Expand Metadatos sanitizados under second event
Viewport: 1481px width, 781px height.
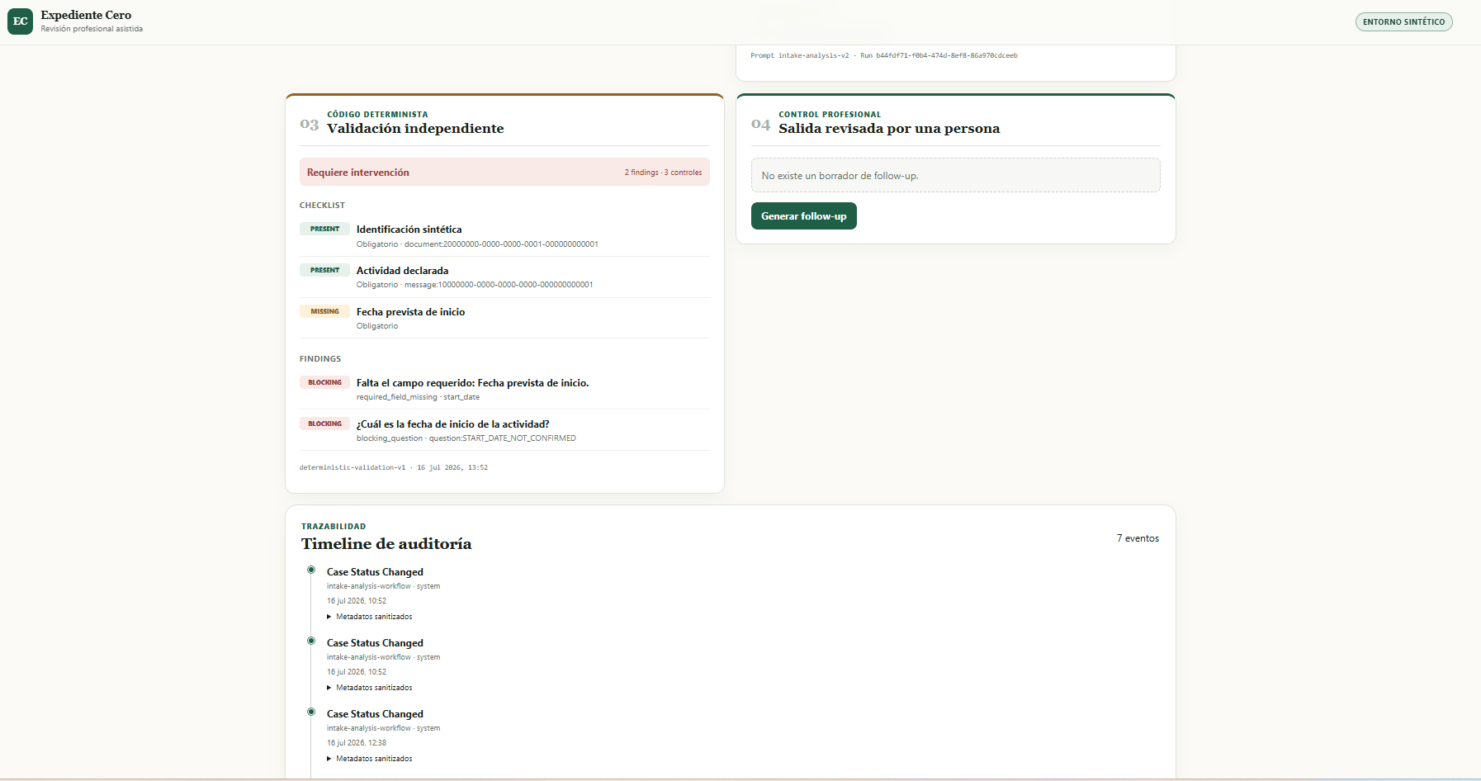pos(370,688)
